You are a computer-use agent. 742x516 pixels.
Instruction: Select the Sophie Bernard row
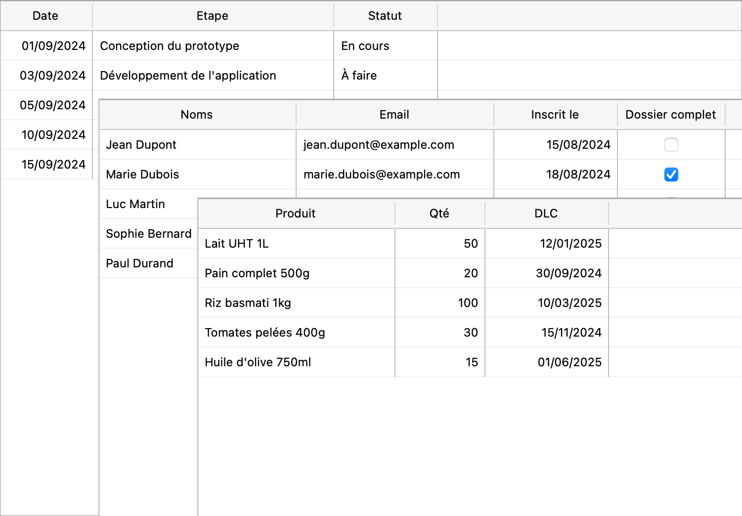(x=148, y=234)
